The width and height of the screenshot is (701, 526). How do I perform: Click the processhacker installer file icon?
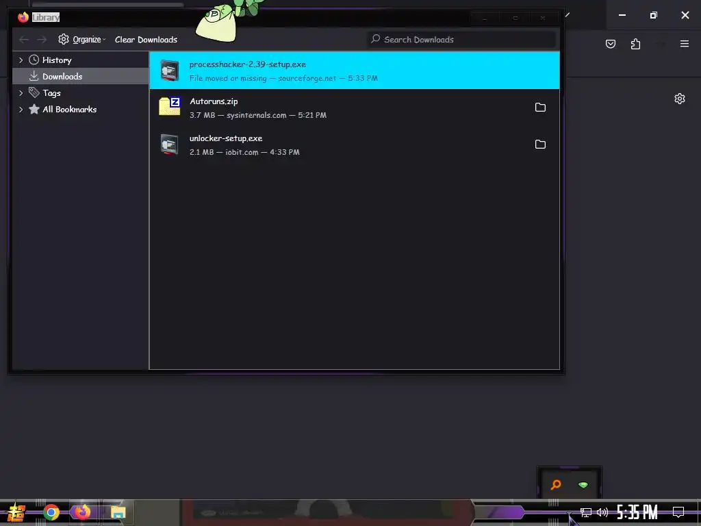coord(170,71)
